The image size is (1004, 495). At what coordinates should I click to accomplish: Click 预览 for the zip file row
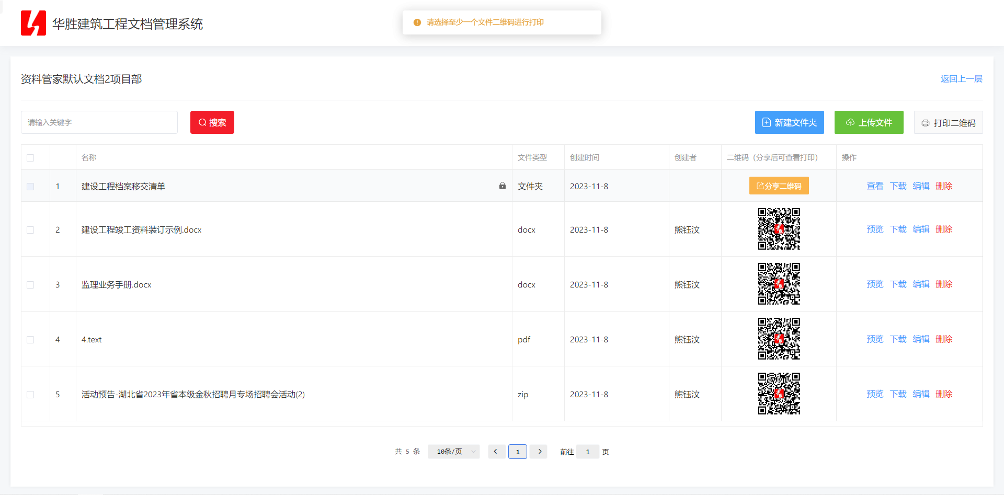[x=875, y=394]
